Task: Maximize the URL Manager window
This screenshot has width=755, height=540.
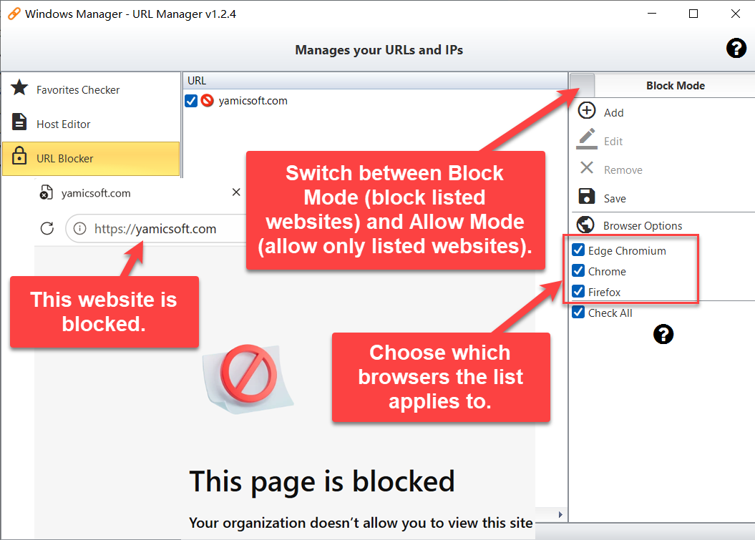Action: 693,14
